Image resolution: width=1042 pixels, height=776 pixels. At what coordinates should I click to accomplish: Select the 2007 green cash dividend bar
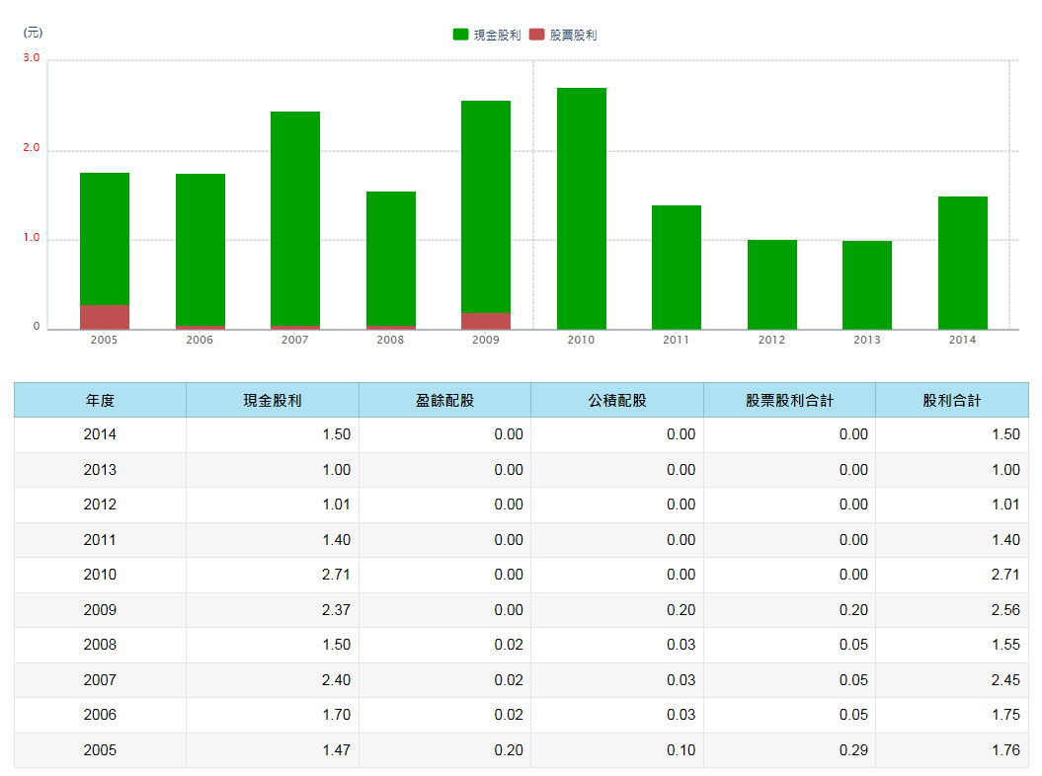point(295,217)
